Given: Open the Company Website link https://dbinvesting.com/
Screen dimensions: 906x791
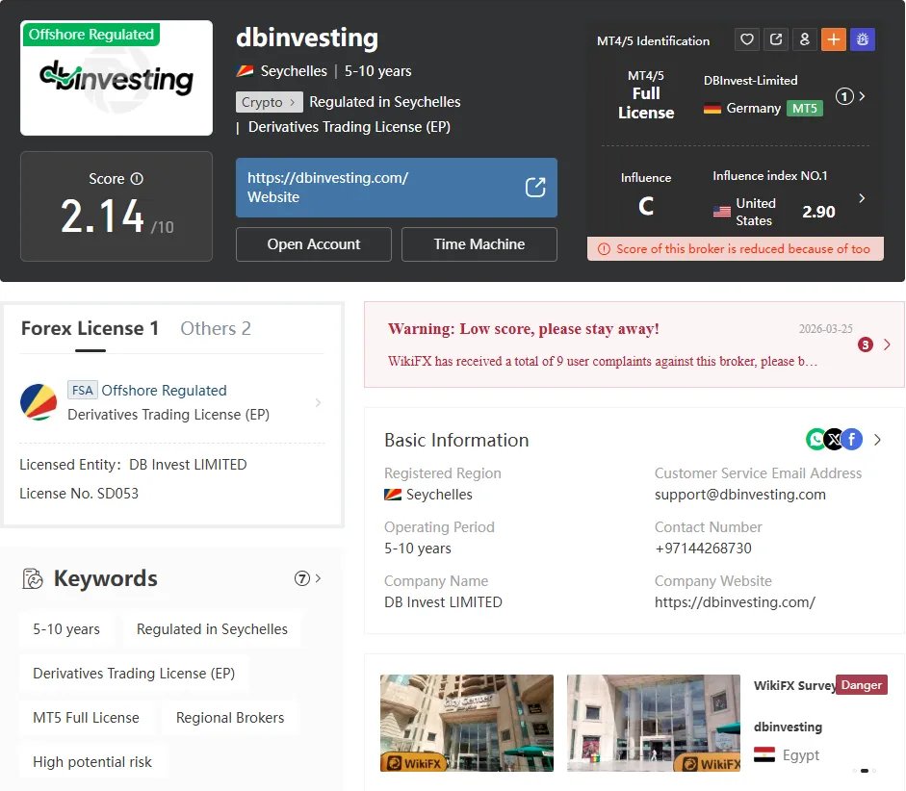Looking at the screenshot, I should click(x=735, y=602).
